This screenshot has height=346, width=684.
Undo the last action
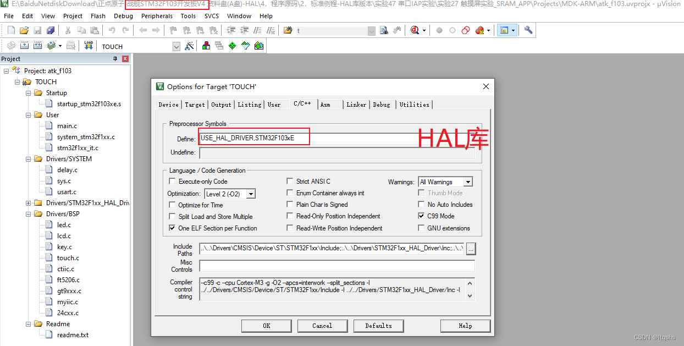(x=112, y=30)
